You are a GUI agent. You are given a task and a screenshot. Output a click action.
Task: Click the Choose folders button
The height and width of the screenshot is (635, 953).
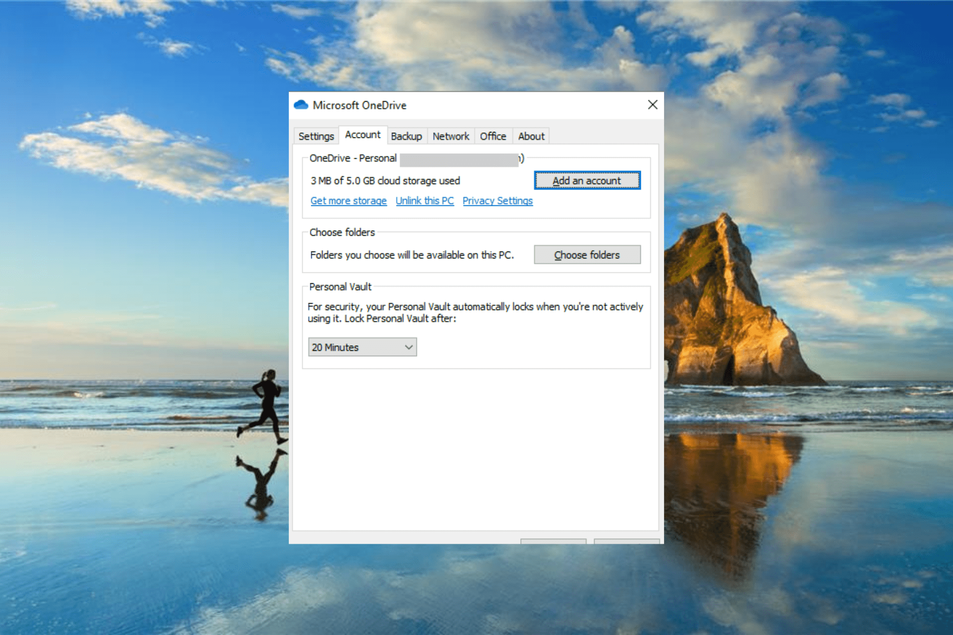(587, 254)
